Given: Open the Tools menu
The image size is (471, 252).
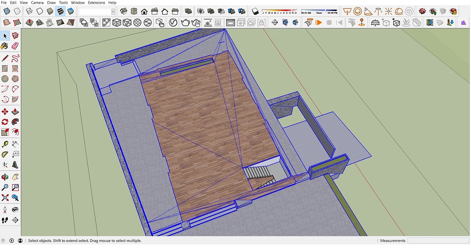Looking at the screenshot, I should point(63,2).
